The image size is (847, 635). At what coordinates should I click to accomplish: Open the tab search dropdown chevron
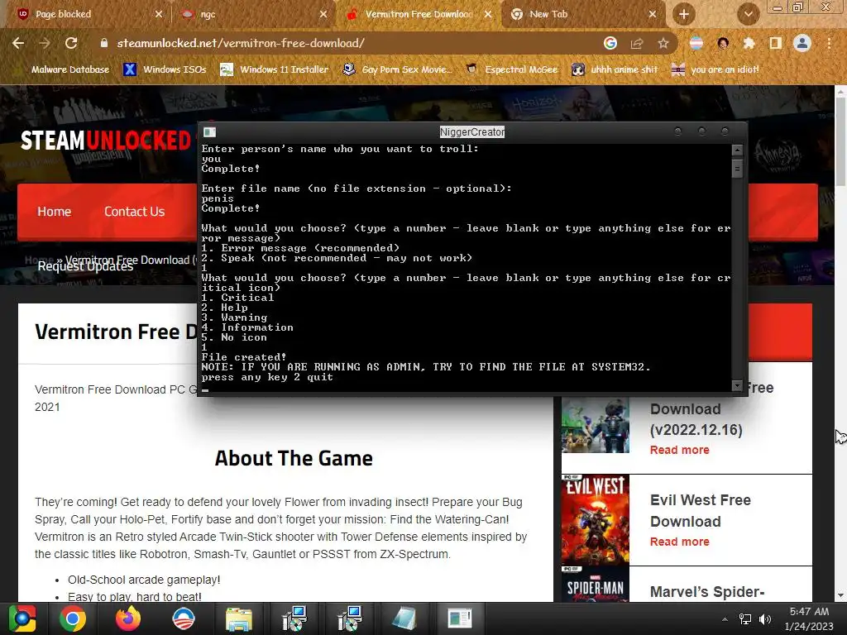pos(748,14)
